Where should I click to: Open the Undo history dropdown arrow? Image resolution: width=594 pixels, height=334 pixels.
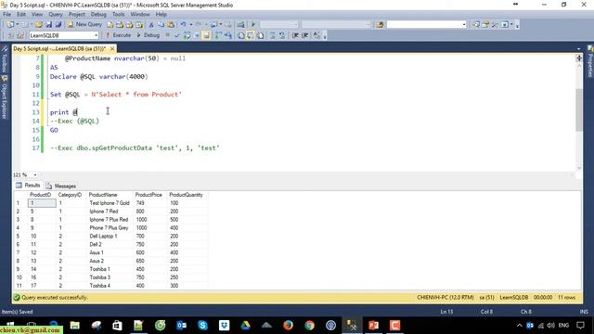(x=190, y=25)
